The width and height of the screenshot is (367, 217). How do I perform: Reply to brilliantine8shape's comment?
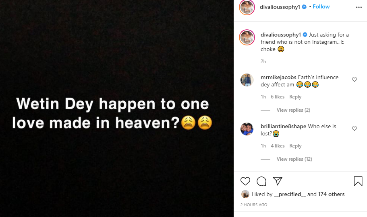click(295, 146)
